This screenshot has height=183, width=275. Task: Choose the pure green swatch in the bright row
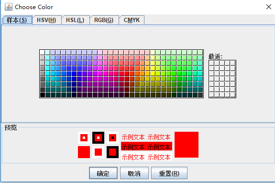(179, 73)
